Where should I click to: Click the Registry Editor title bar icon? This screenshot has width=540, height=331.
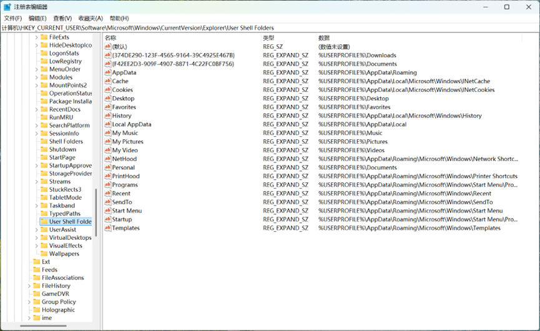[x=7, y=7]
